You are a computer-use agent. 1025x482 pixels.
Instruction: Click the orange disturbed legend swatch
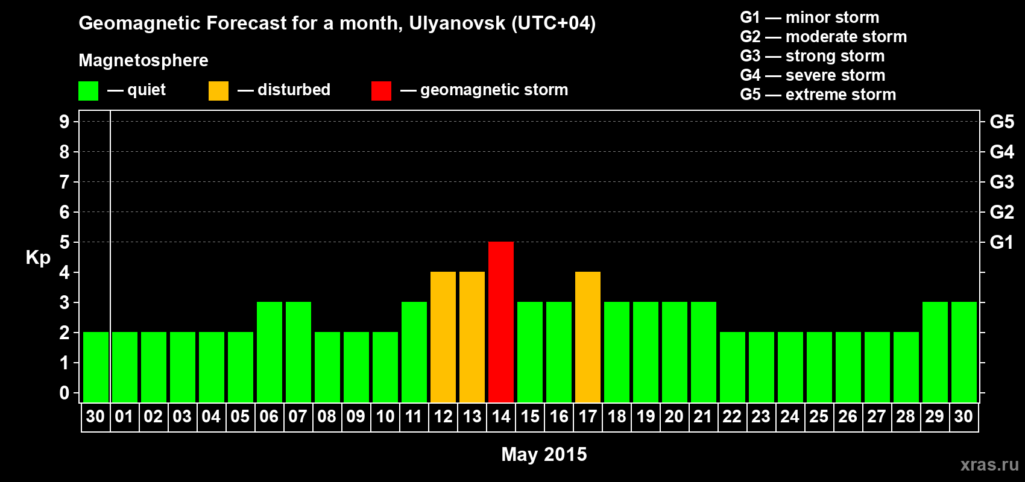pyautogui.click(x=218, y=91)
